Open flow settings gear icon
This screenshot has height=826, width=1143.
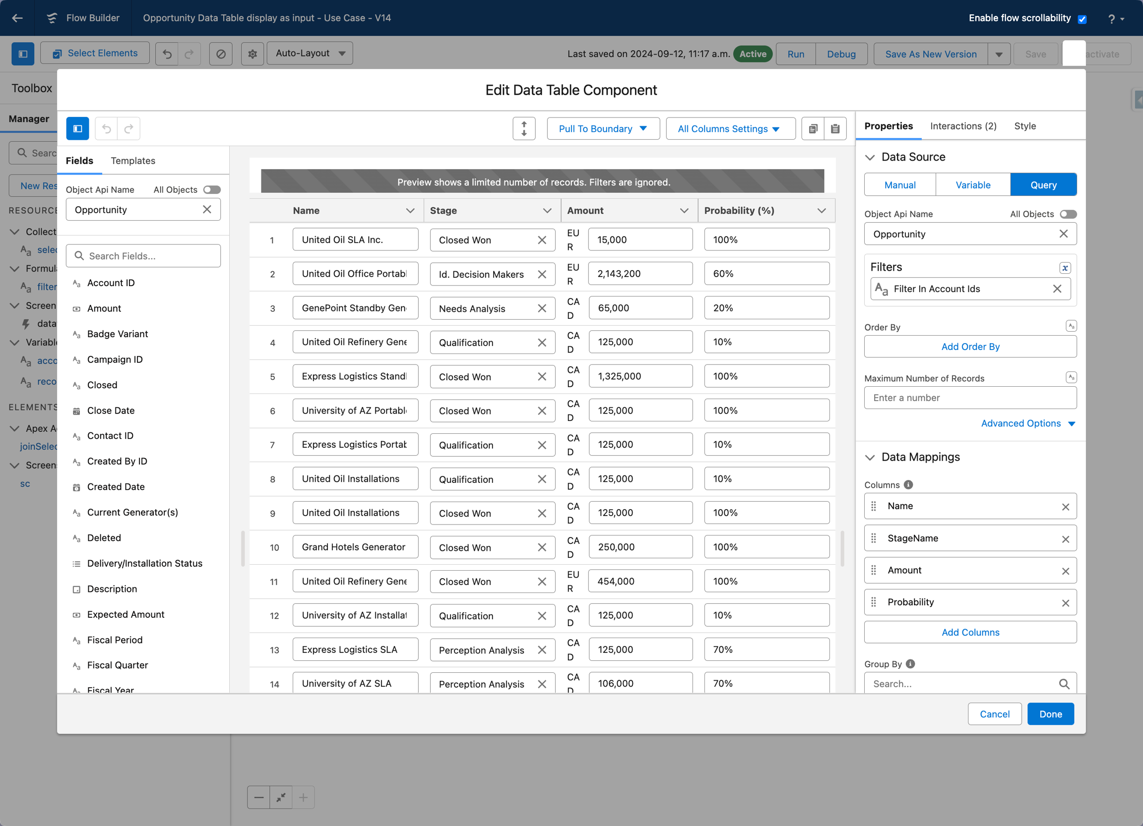pos(253,54)
